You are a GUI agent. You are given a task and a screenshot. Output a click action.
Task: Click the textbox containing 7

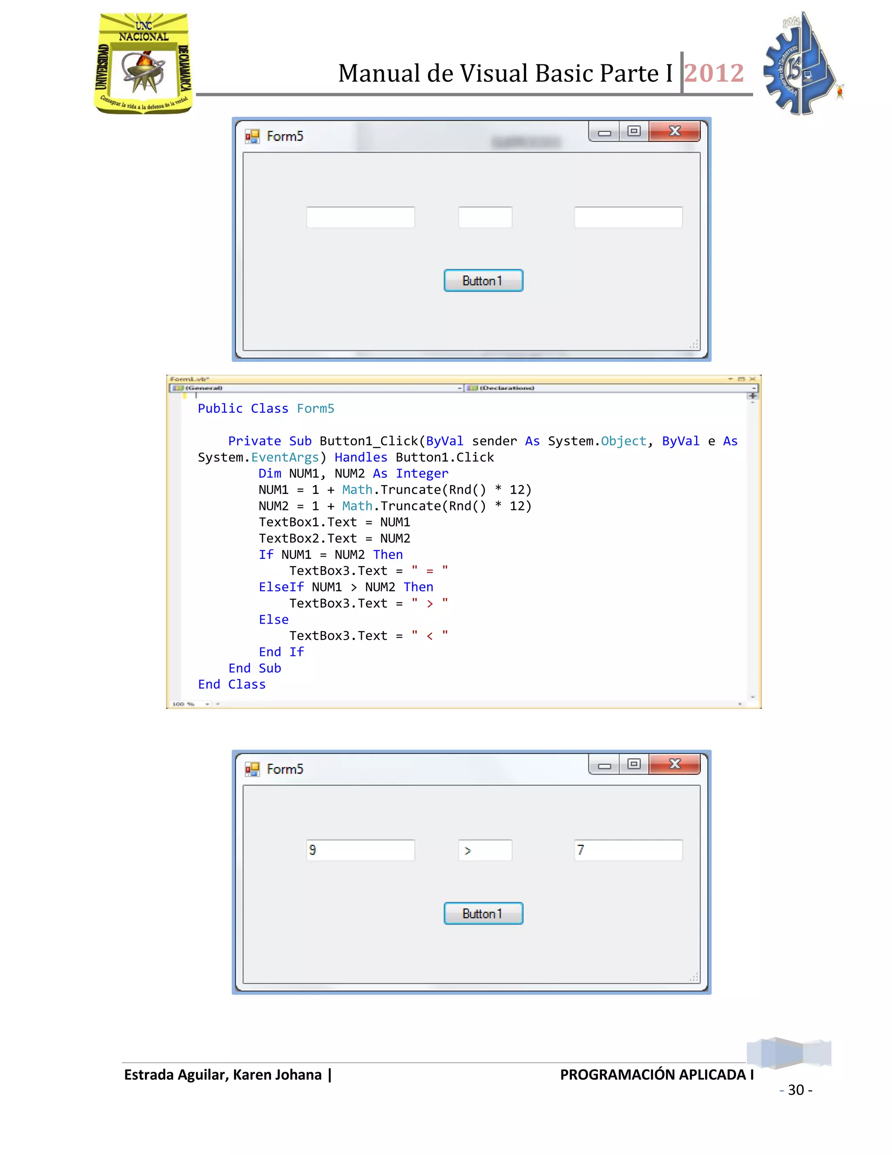(x=628, y=850)
